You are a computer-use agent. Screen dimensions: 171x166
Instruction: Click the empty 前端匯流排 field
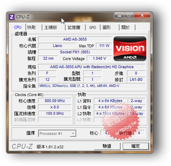[x=55, y=120]
